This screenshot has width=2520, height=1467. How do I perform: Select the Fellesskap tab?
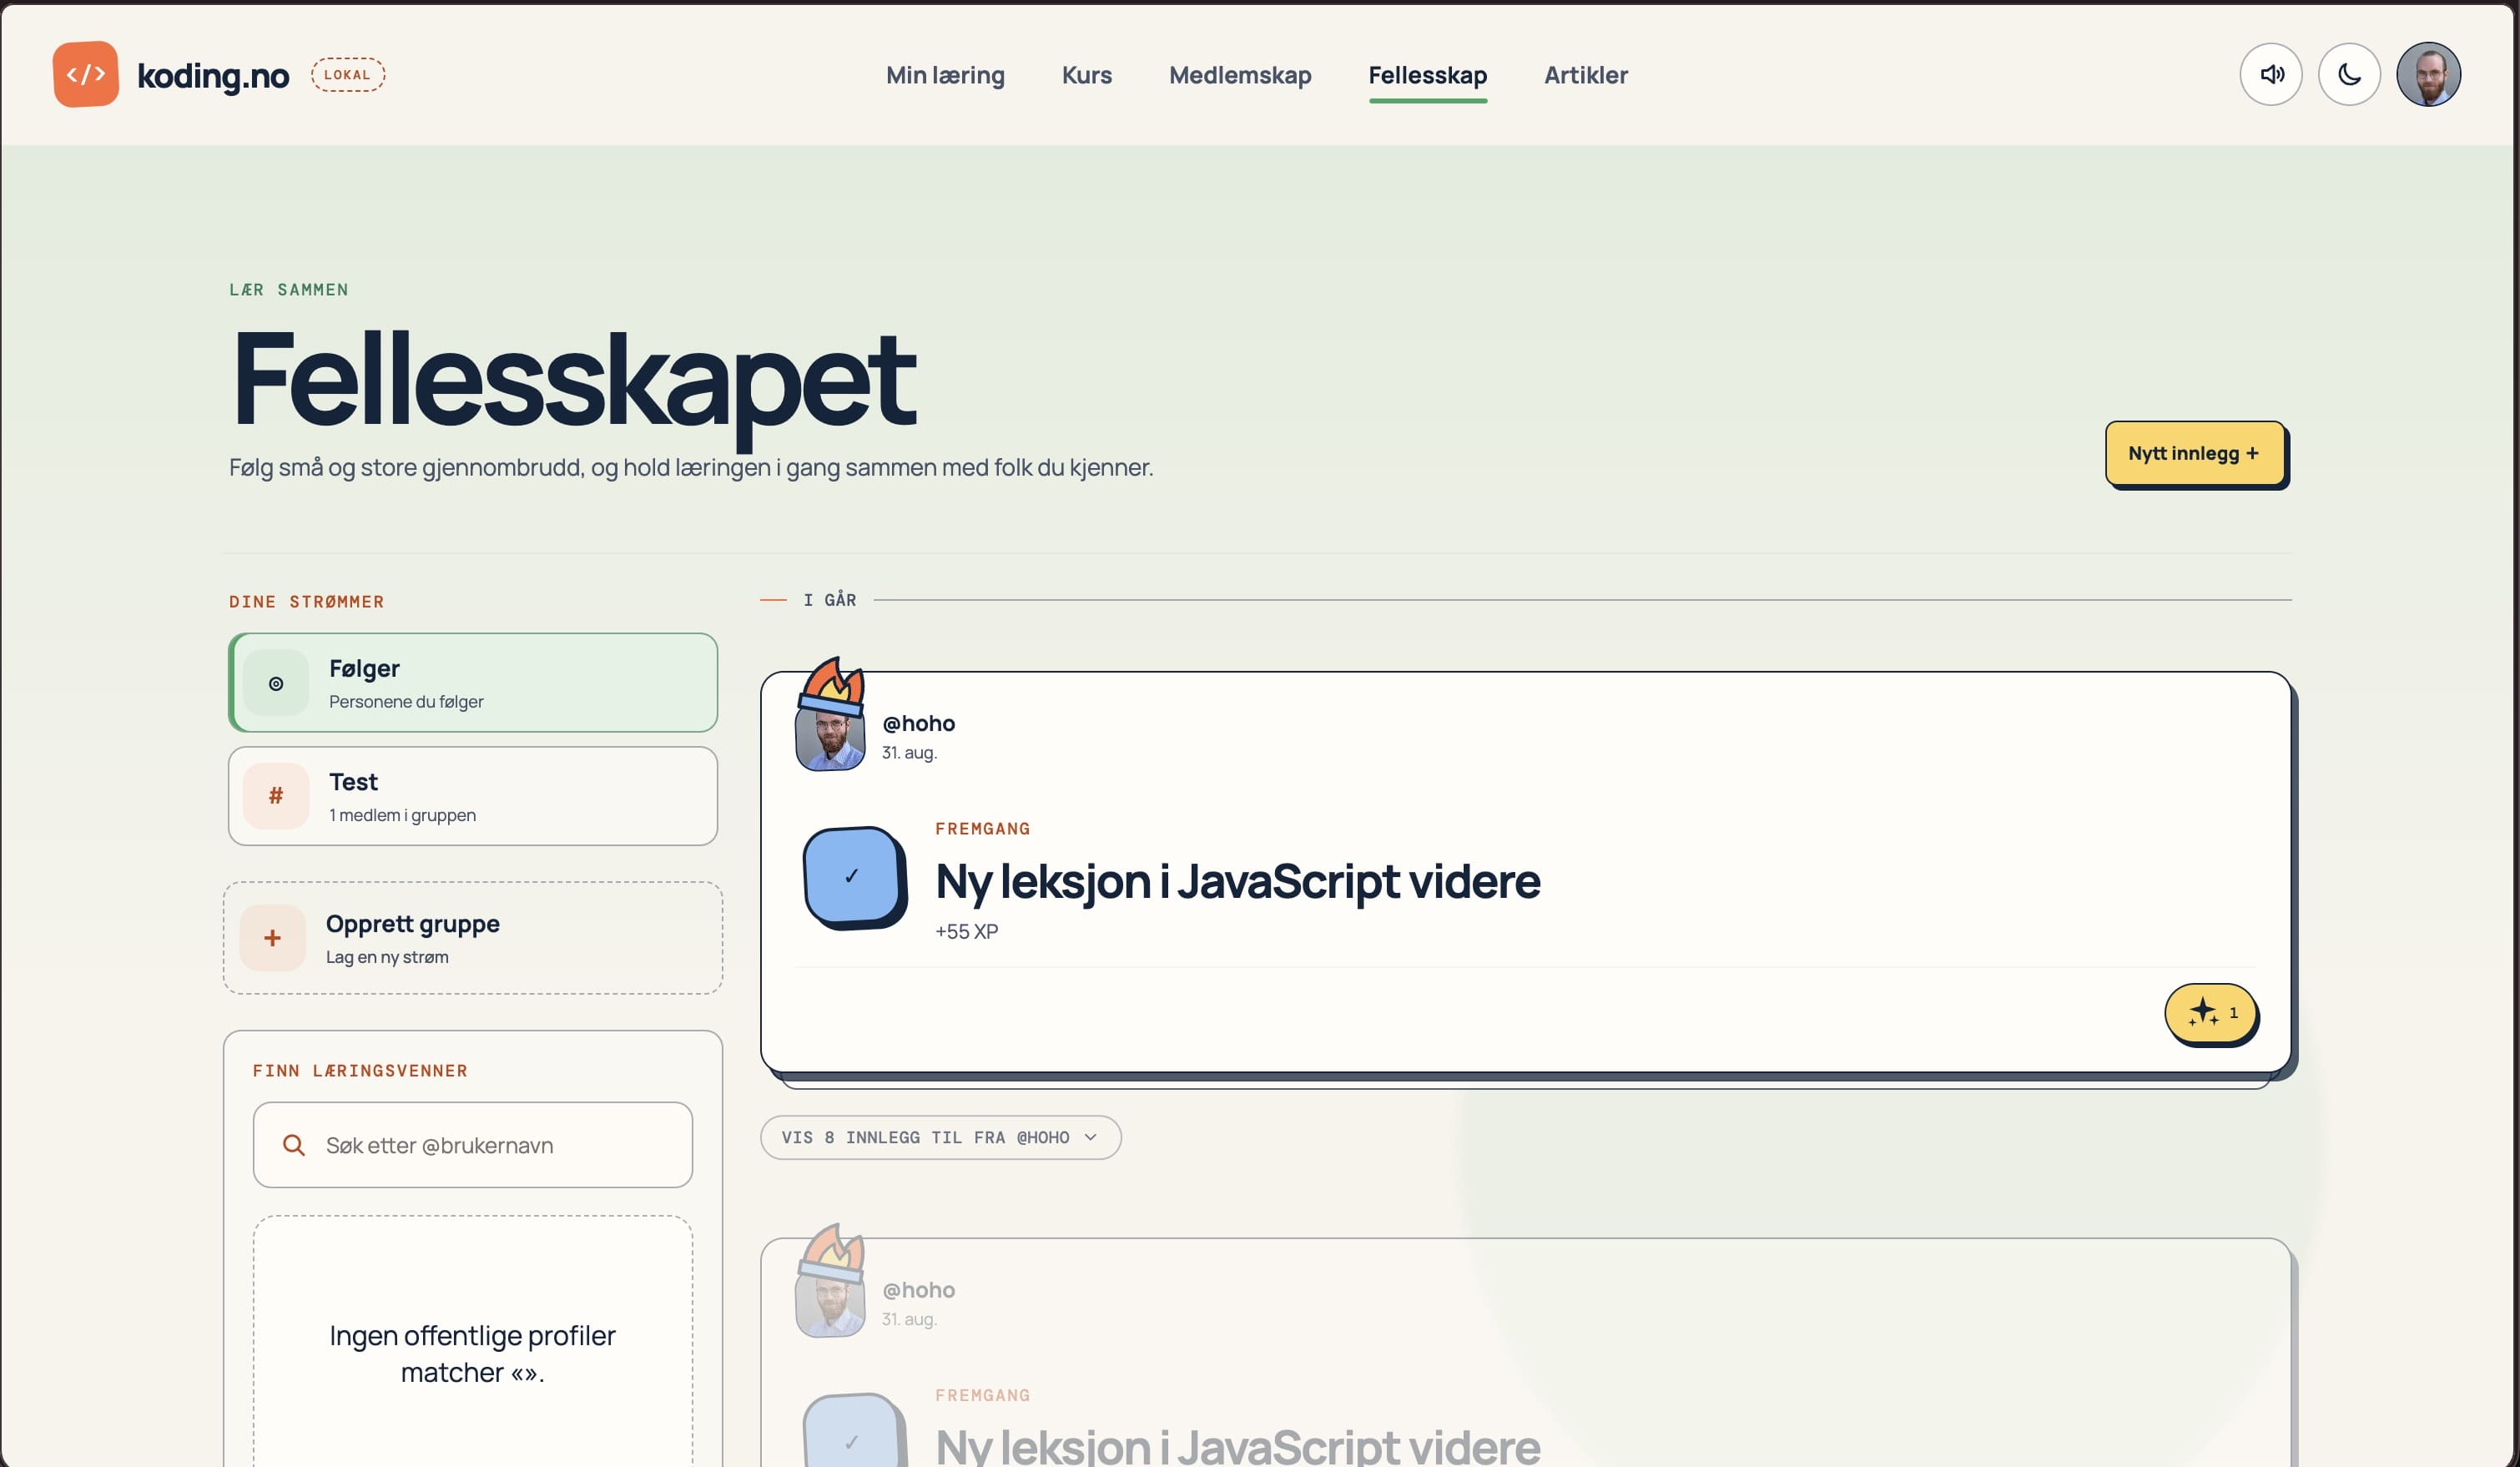click(x=1427, y=75)
